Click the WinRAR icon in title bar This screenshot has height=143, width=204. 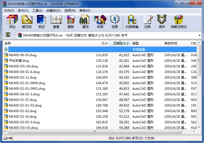coord(4,4)
